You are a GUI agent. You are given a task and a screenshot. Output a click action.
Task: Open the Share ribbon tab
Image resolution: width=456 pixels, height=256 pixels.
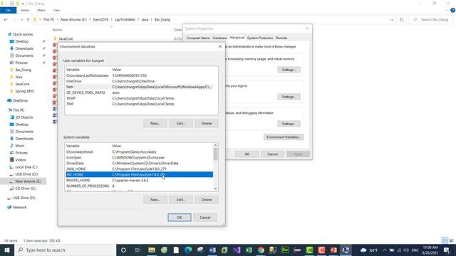[x=41, y=10]
